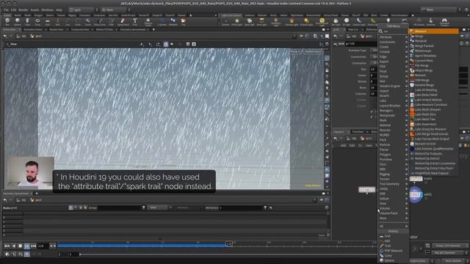This screenshot has height=264, width=470.
Task: Open the File menu
Action: pos(6,10)
